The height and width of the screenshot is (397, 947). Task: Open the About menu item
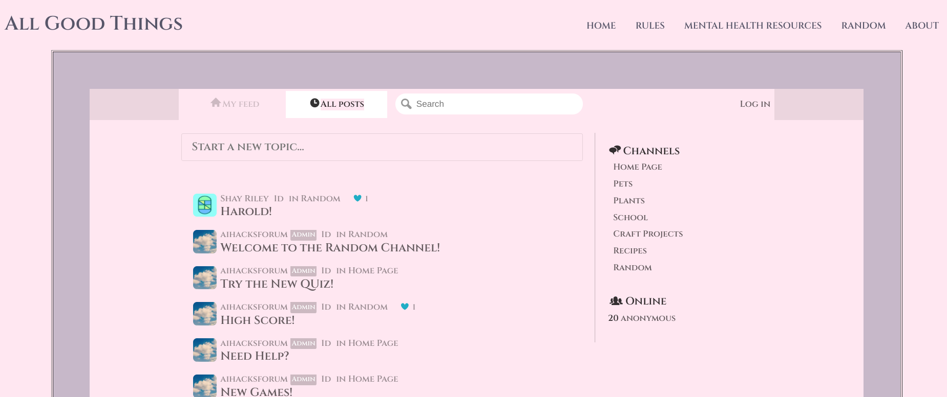922,26
